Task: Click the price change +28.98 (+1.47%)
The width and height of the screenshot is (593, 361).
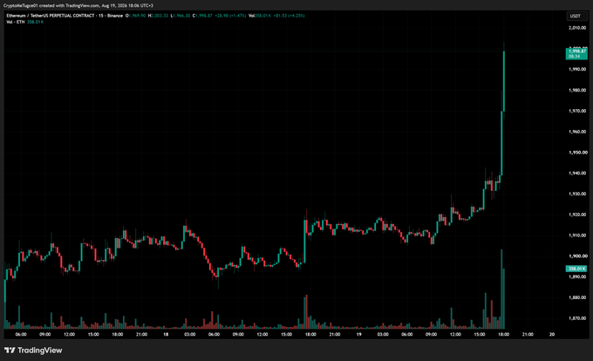Action: pos(231,16)
